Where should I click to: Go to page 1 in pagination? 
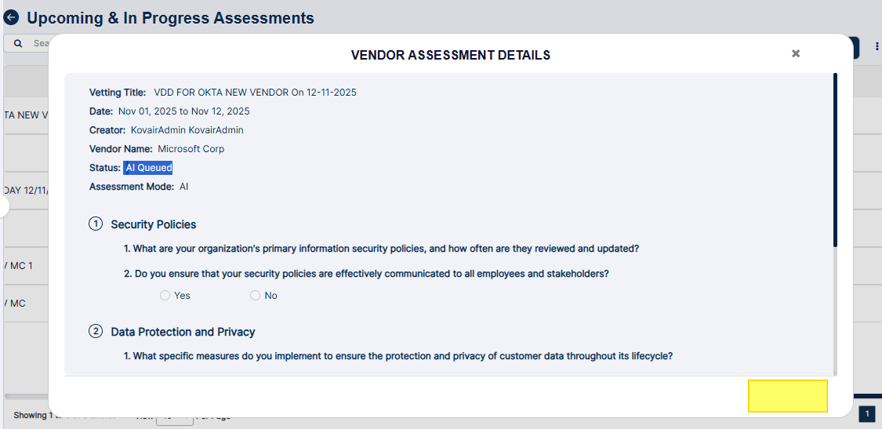[x=867, y=414]
